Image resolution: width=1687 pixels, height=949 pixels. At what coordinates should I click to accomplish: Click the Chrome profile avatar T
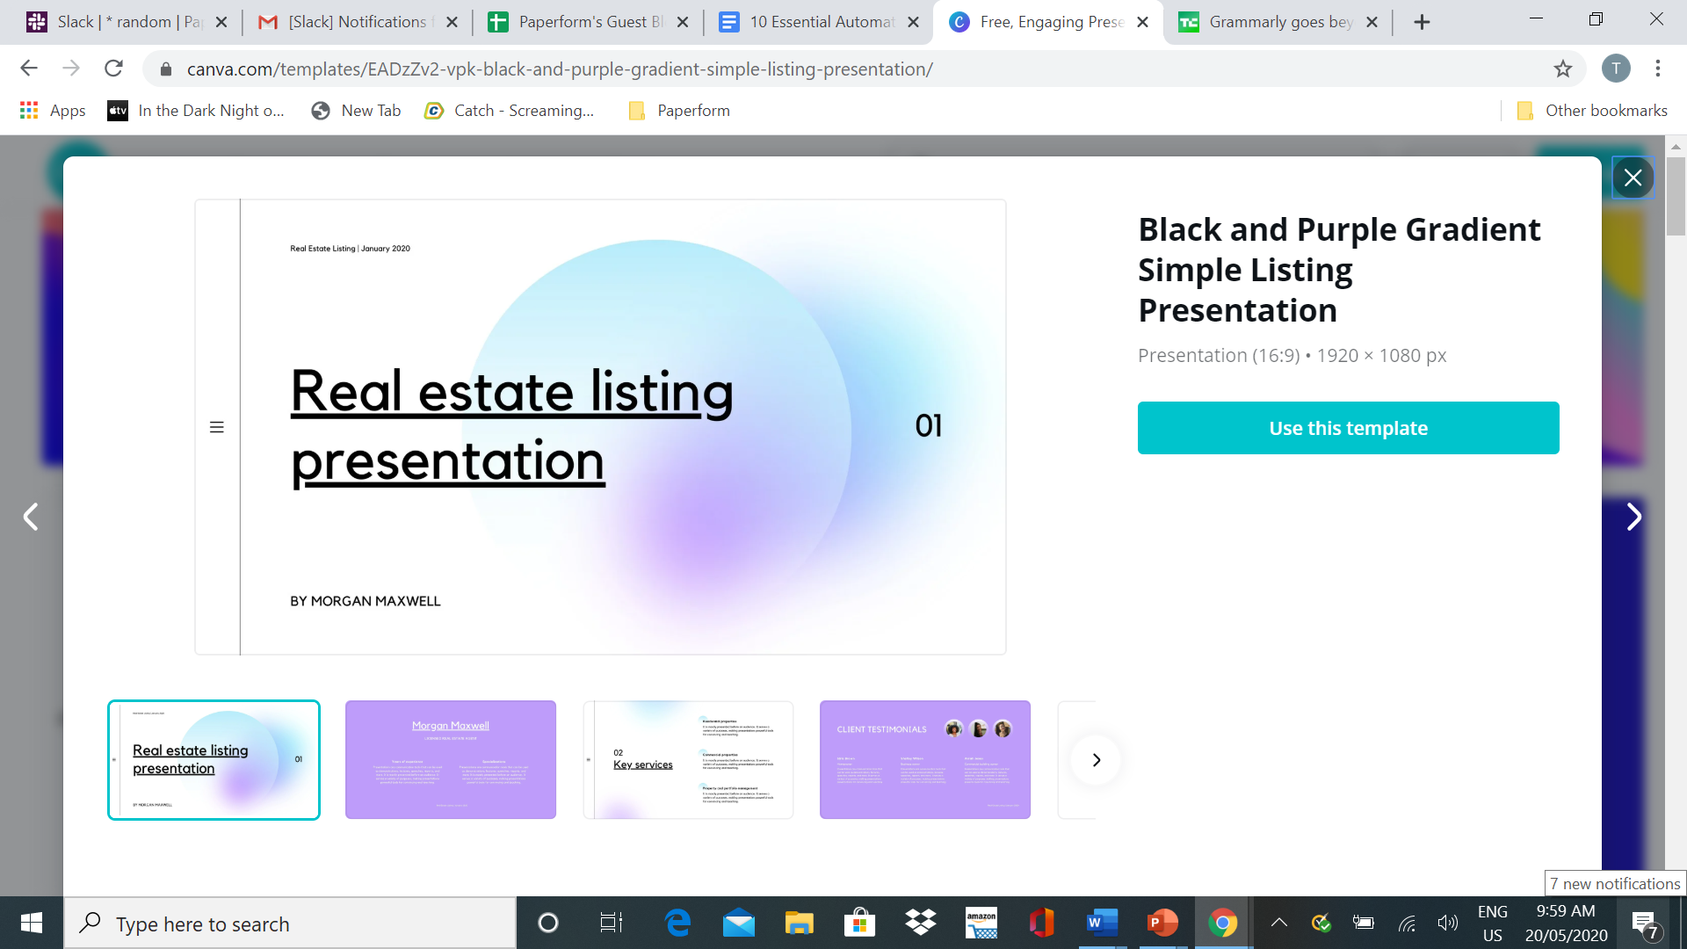[1615, 69]
